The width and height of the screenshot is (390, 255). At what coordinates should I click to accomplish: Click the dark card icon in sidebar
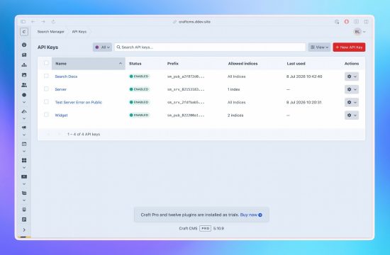(24, 176)
